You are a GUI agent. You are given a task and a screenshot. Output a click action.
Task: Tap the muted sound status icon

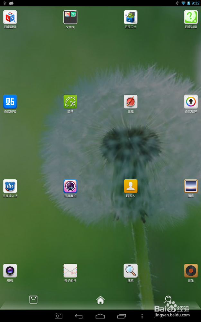[178, 3]
